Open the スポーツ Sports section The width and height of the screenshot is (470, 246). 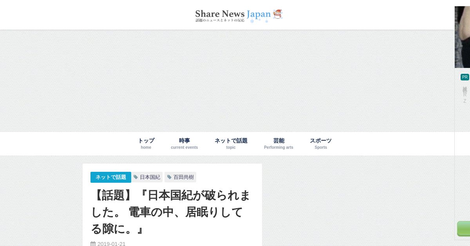click(321, 143)
